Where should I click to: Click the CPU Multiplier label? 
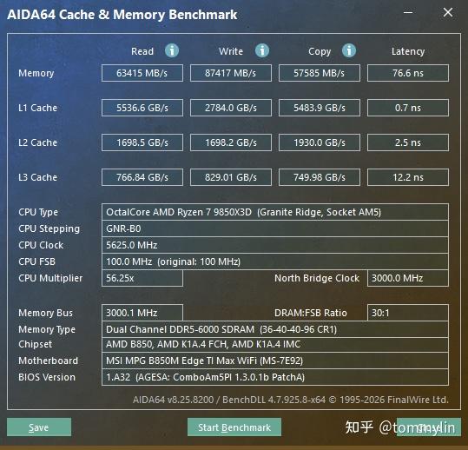click(50, 278)
